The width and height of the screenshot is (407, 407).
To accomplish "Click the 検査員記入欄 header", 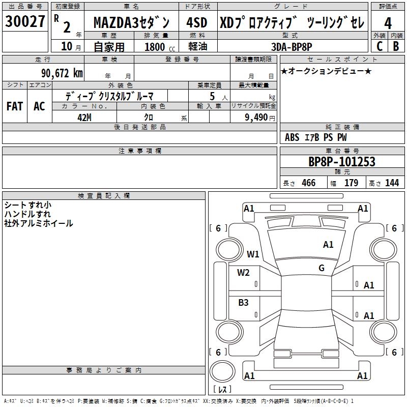I will click(104, 196).
